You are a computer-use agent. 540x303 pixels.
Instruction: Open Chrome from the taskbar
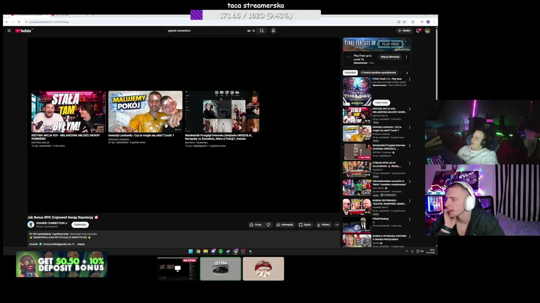click(x=198, y=251)
